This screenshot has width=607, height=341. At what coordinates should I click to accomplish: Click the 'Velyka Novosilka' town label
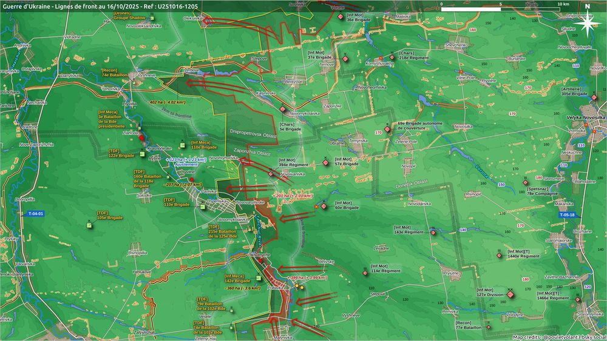point(585,118)
